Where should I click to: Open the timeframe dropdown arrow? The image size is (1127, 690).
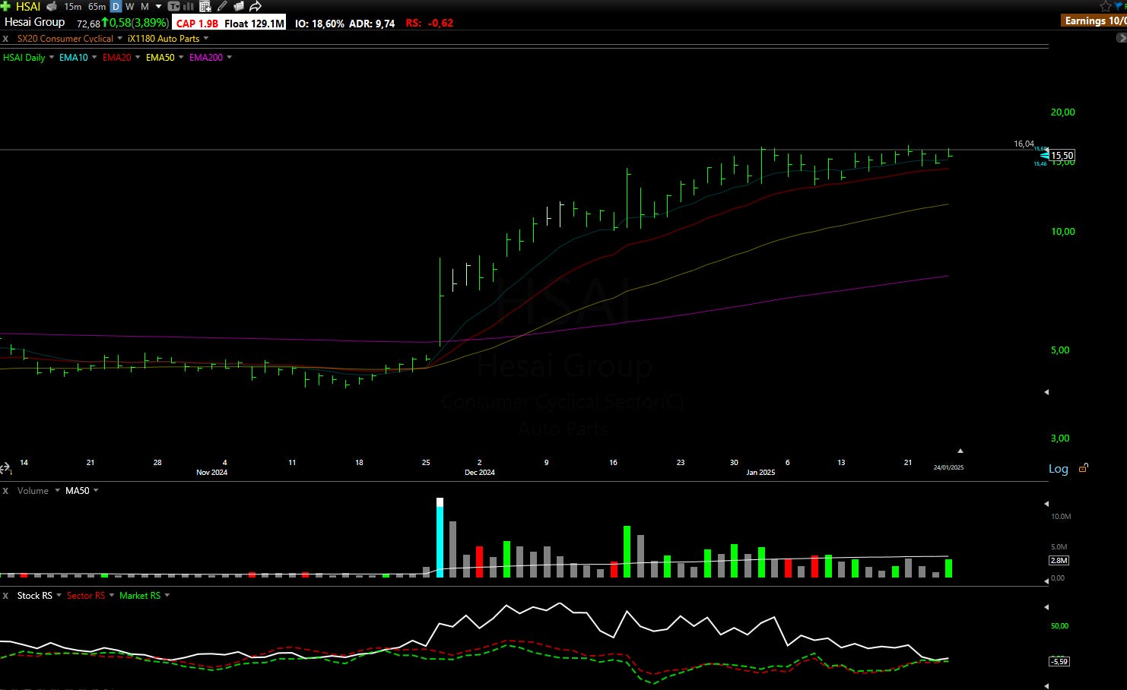(x=158, y=6)
